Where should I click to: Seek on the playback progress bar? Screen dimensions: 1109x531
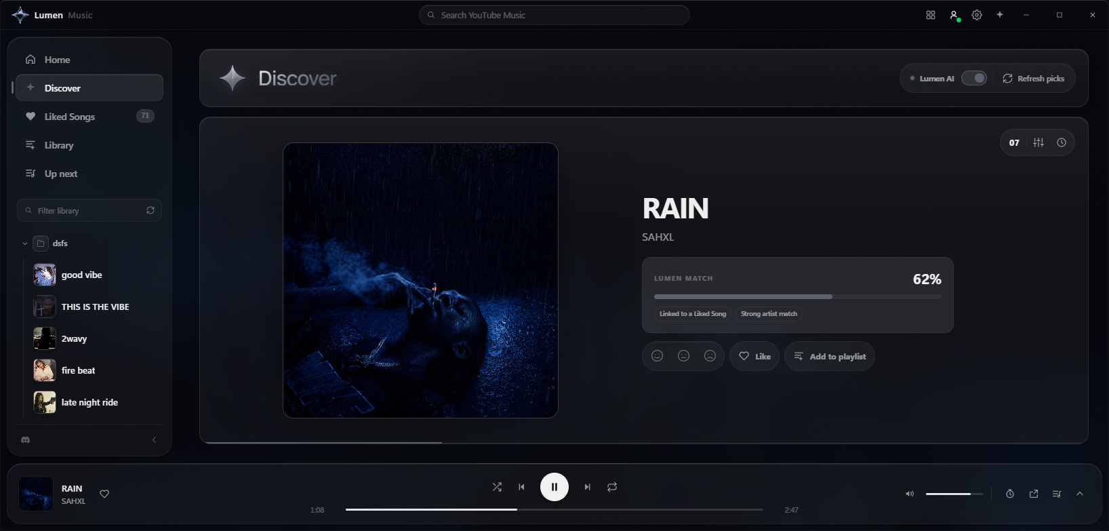(554, 509)
